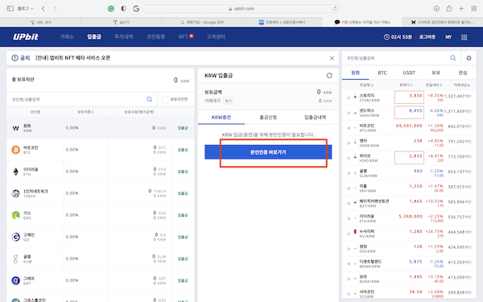483x302 pixels.
Task: Select the 보유 market tab
Action: pyautogui.click(x=436, y=72)
